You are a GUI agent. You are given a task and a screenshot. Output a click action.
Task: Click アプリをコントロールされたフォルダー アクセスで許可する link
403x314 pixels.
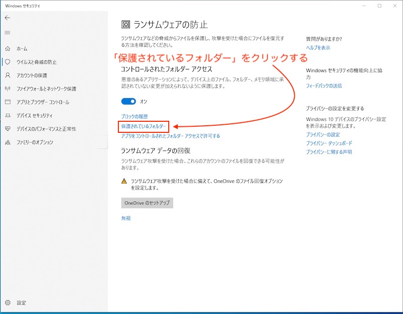(x=170, y=136)
